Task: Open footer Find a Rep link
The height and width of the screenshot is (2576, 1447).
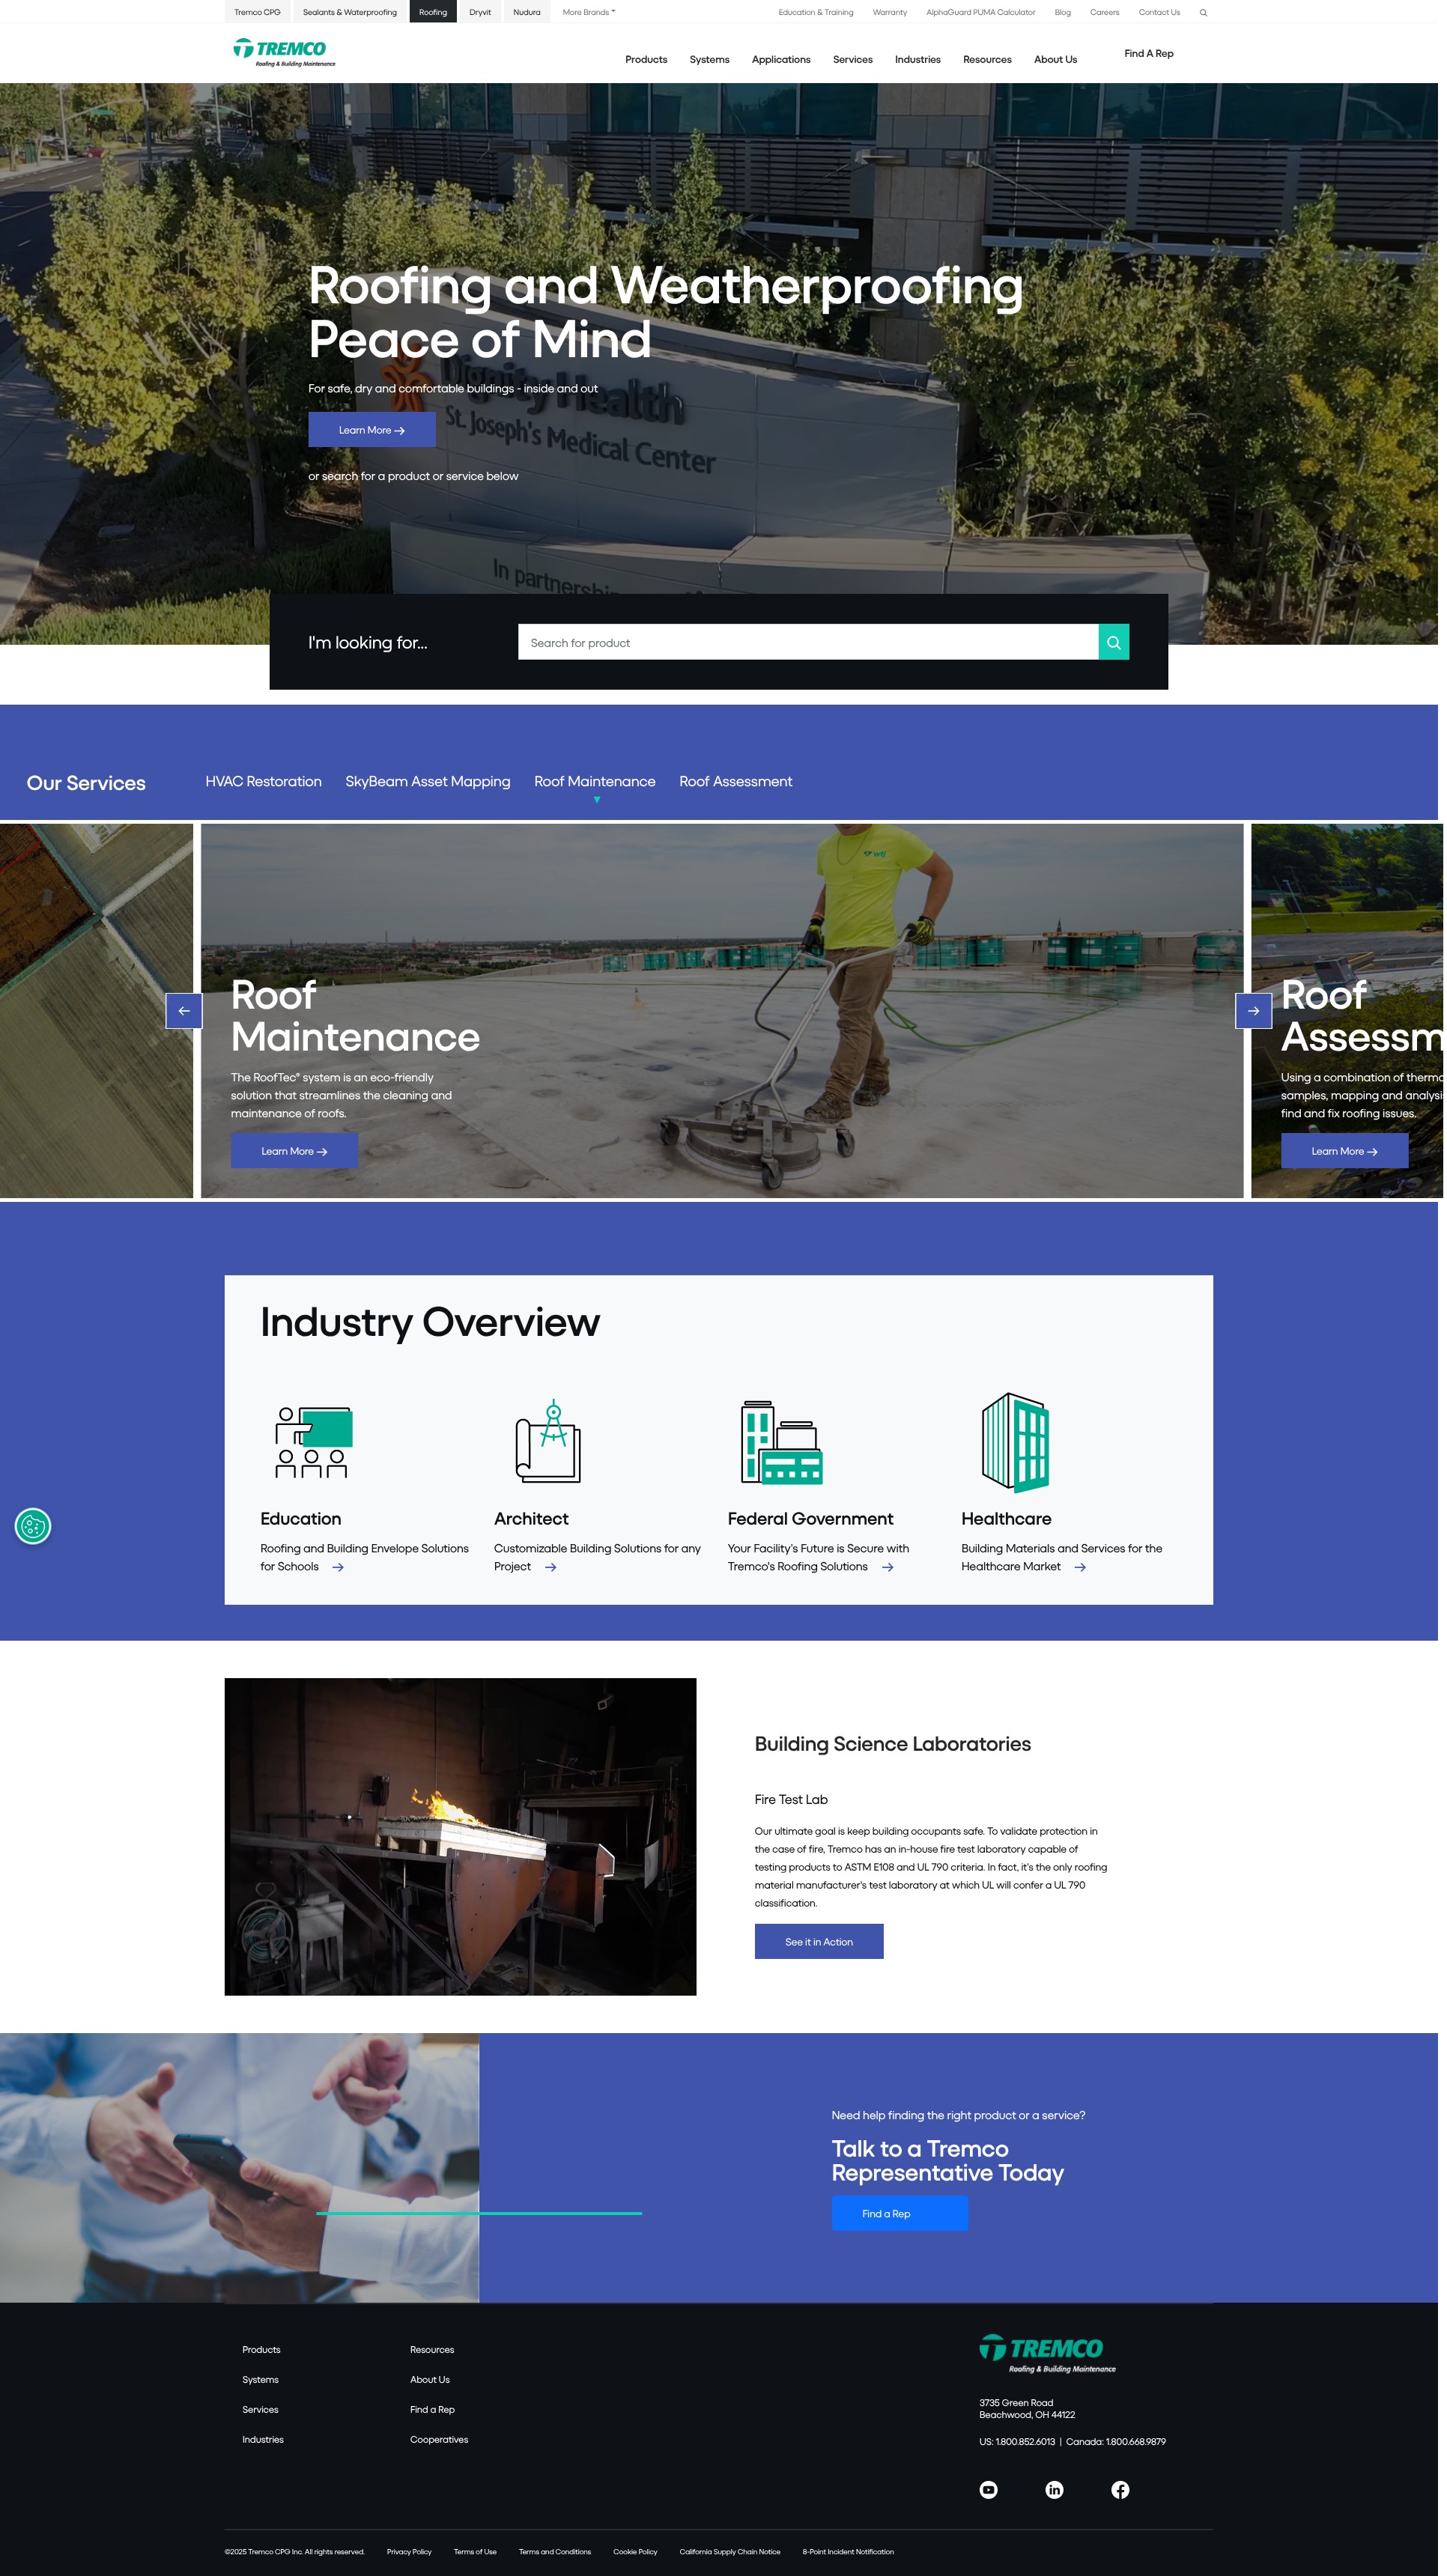Action: click(432, 2410)
